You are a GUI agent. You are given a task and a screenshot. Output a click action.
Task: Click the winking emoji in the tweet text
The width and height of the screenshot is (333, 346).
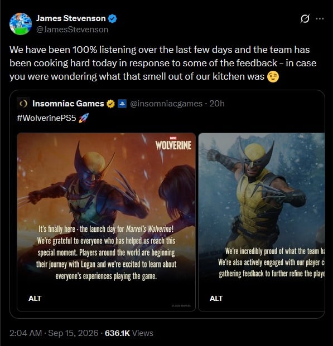273,77
